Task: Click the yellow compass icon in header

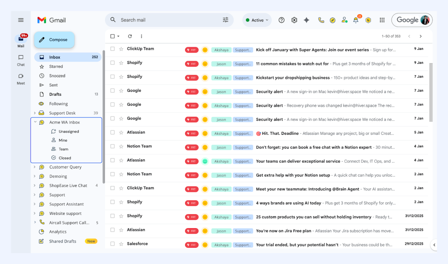Action: click(332, 20)
